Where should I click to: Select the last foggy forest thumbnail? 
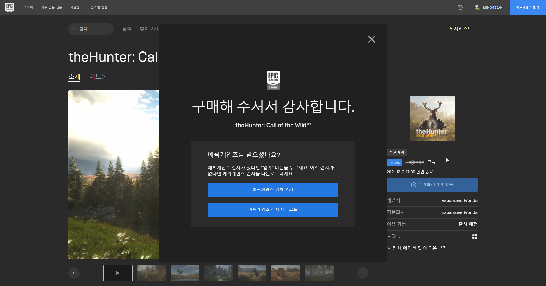[x=319, y=273]
